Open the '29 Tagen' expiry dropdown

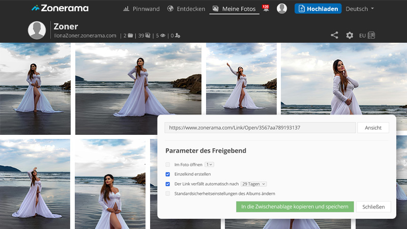[x=253, y=184]
